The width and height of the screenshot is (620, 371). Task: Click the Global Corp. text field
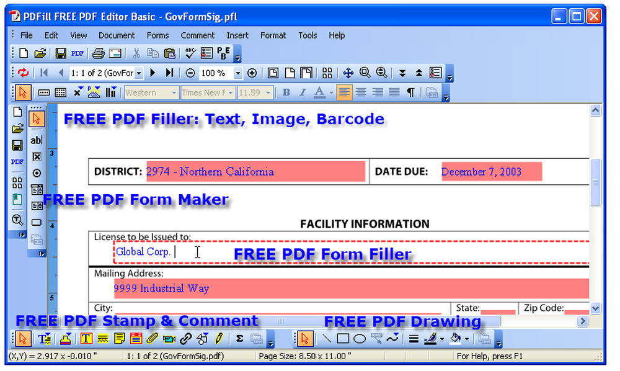point(347,251)
